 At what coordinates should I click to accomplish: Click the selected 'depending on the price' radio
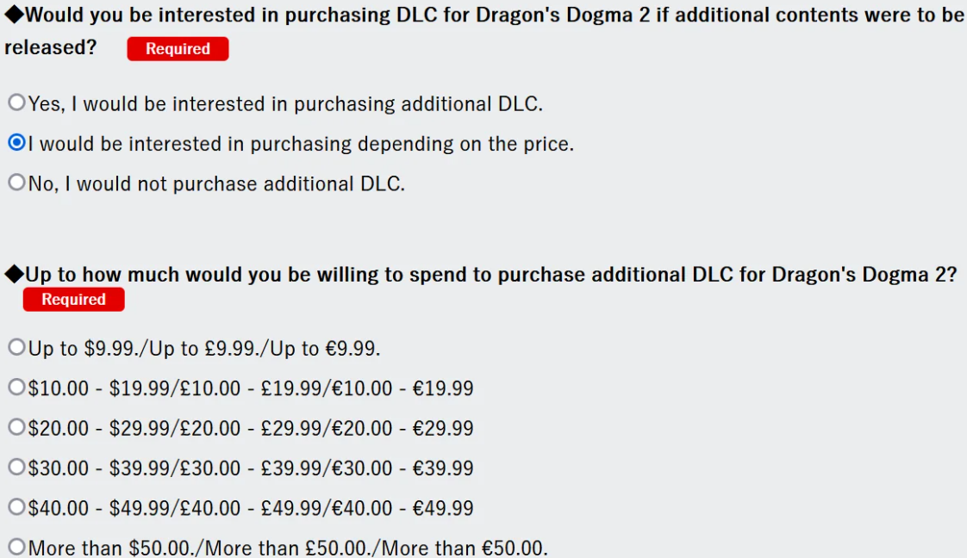(16, 143)
